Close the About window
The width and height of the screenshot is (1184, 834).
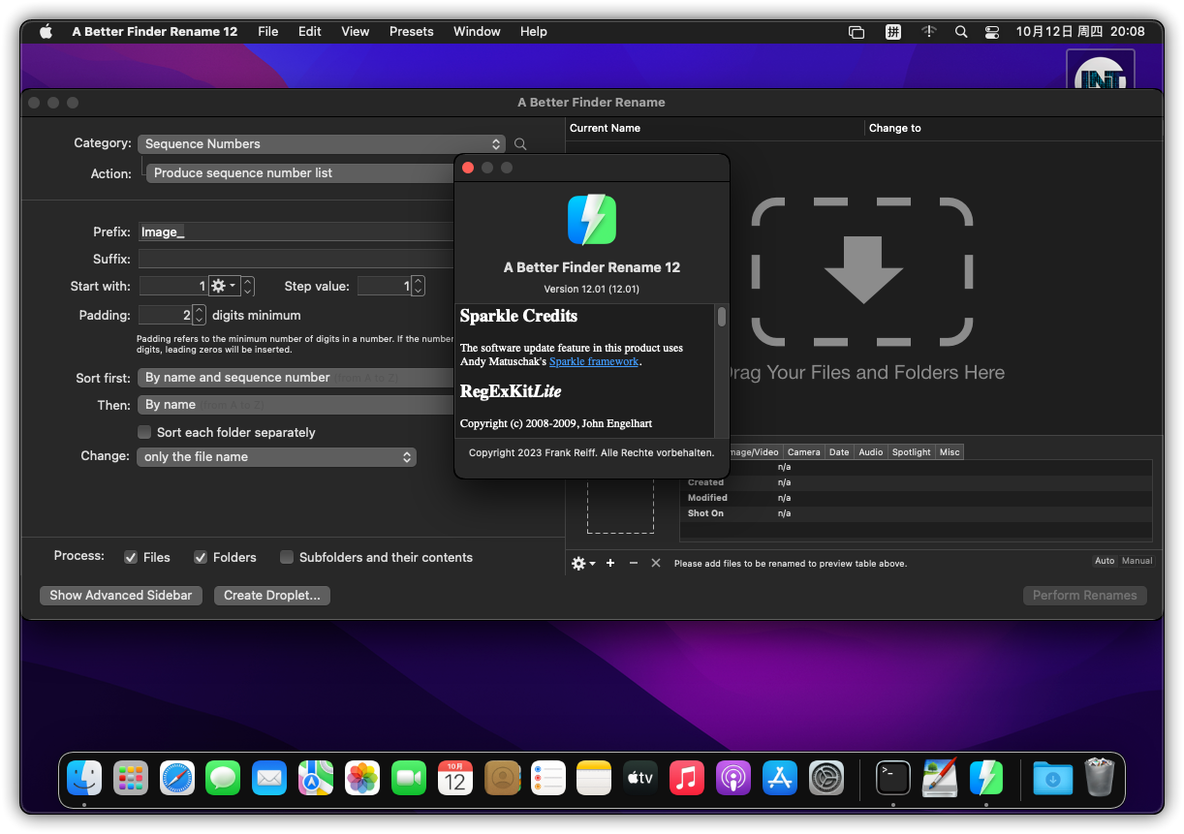[468, 168]
